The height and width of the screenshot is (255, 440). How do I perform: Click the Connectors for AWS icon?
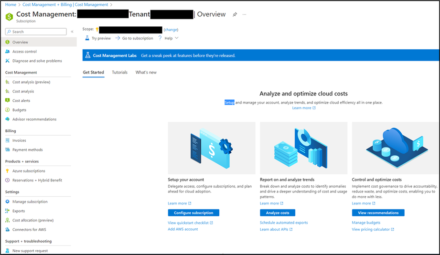8,230
